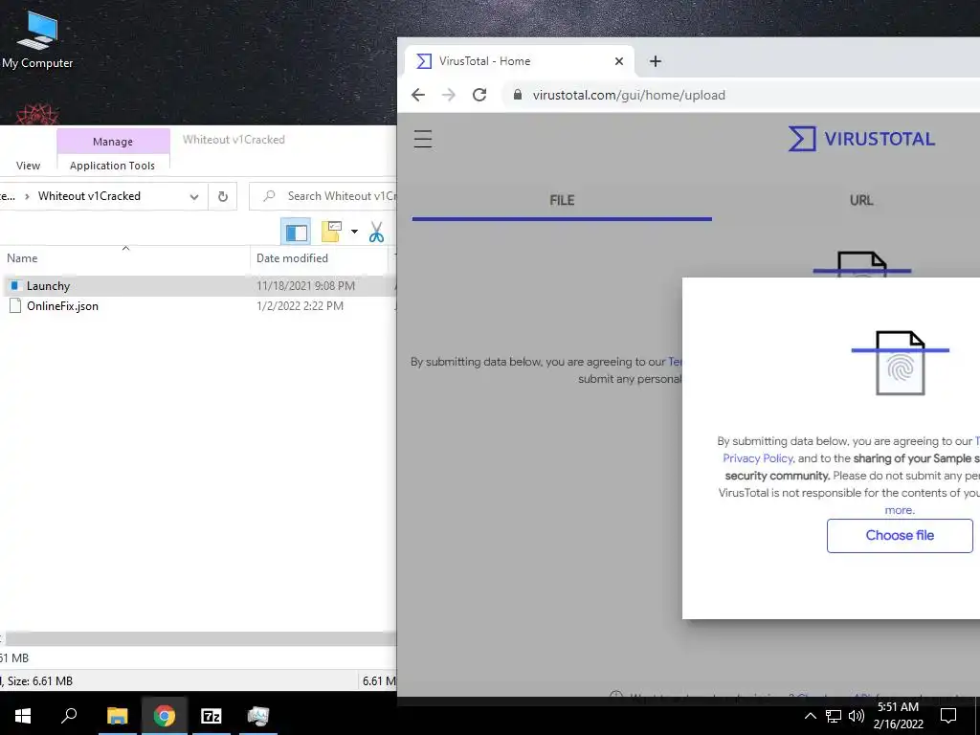Open the Application Tools tab

113,166
